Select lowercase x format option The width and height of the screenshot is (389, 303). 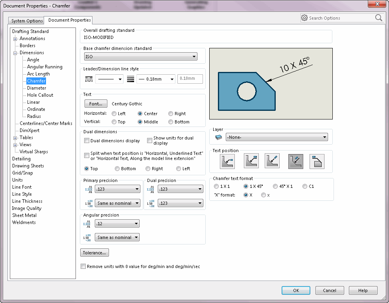coord(264,195)
